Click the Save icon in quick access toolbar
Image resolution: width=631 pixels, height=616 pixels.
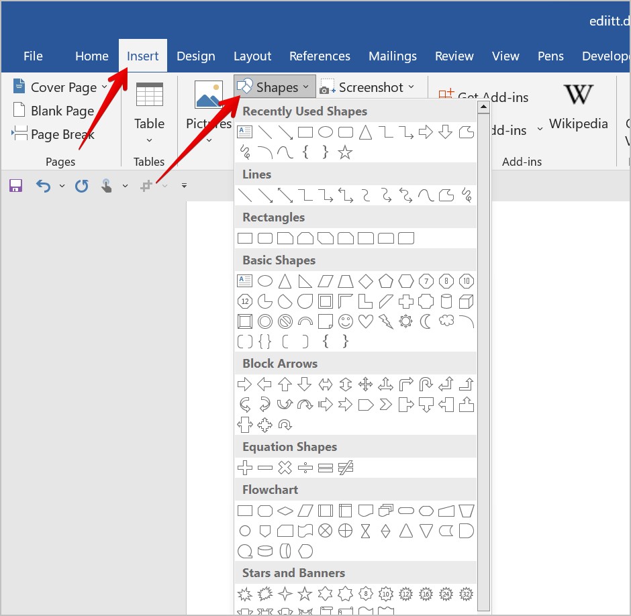coord(15,186)
